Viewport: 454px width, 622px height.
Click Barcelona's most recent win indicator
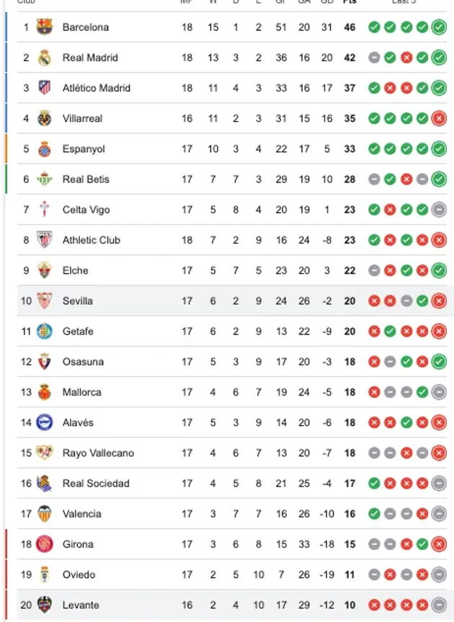click(439, 27)
